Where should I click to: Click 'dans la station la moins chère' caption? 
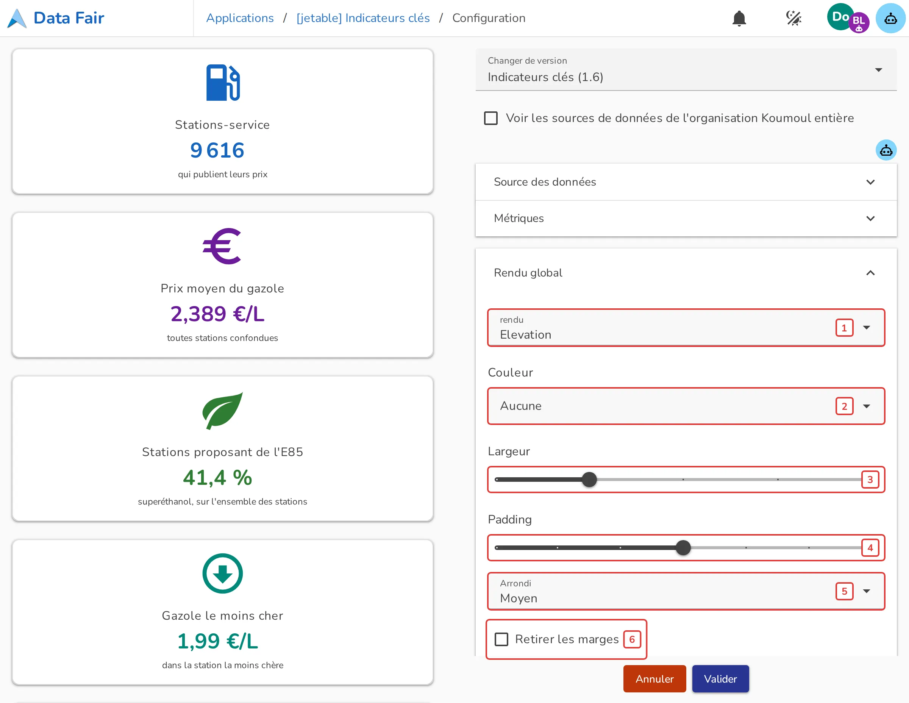tap(223, 665)
